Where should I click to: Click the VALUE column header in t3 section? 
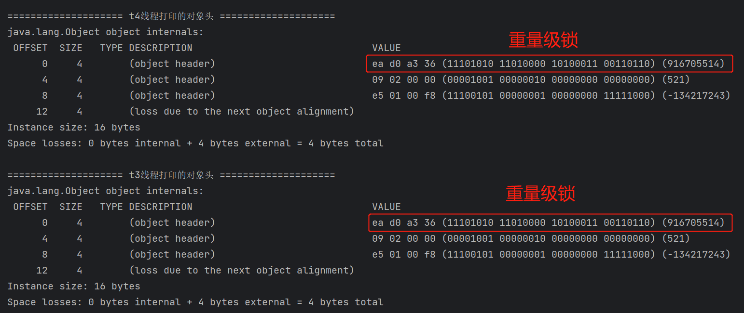(x=386, y=207)
